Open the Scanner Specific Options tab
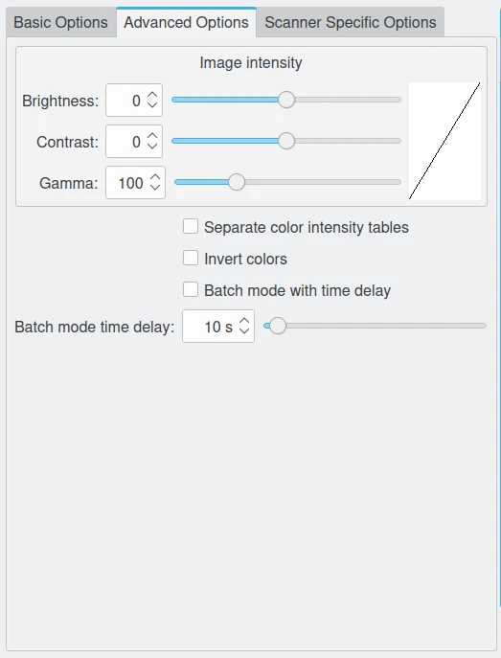 (351, 22)
